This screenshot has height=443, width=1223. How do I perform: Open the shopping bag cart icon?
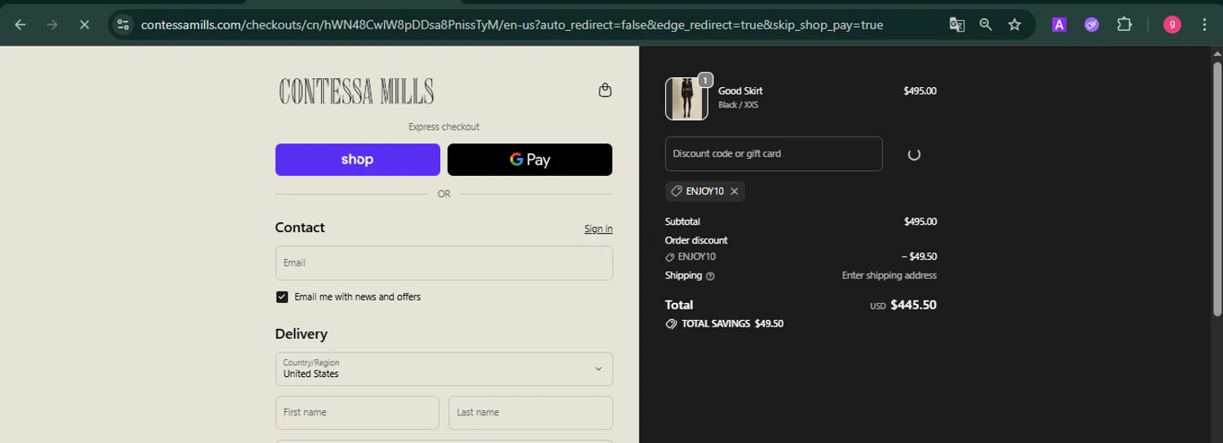[605, 90]
